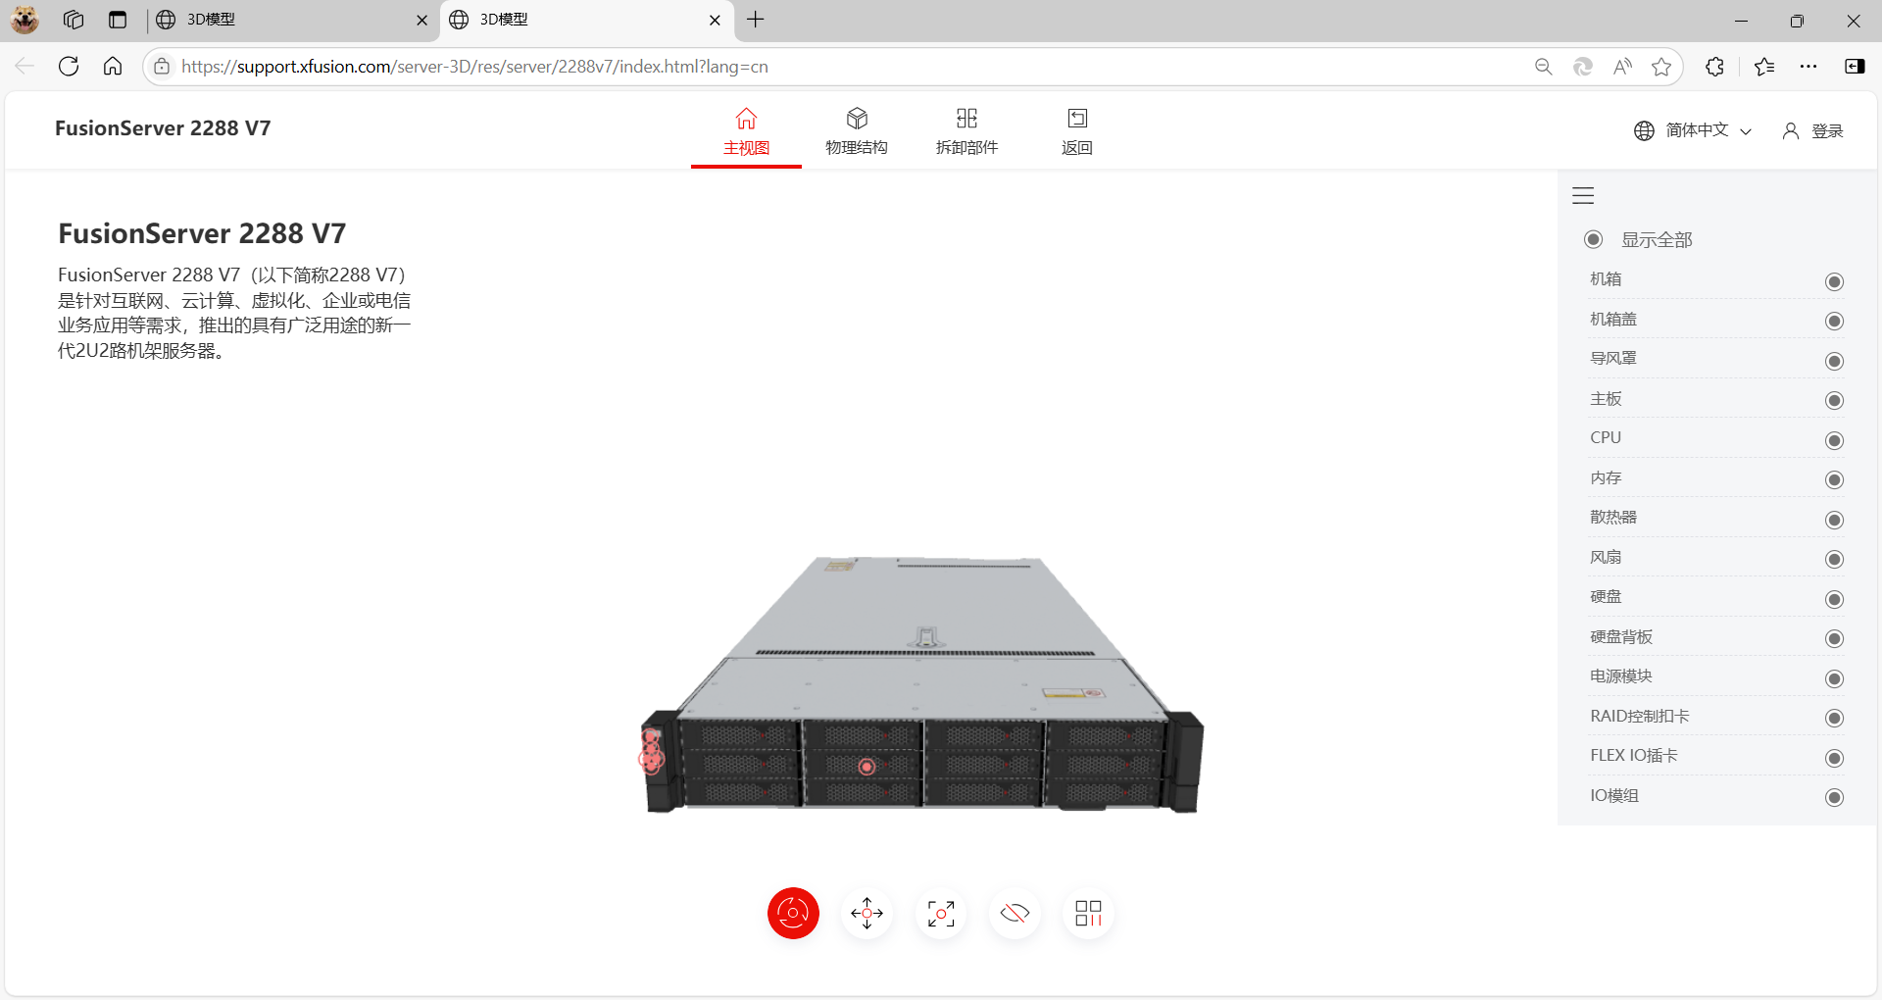The image size is (1882, 1000).
Task: Open the favorites list icon
Action: (x=1764, y=67)
